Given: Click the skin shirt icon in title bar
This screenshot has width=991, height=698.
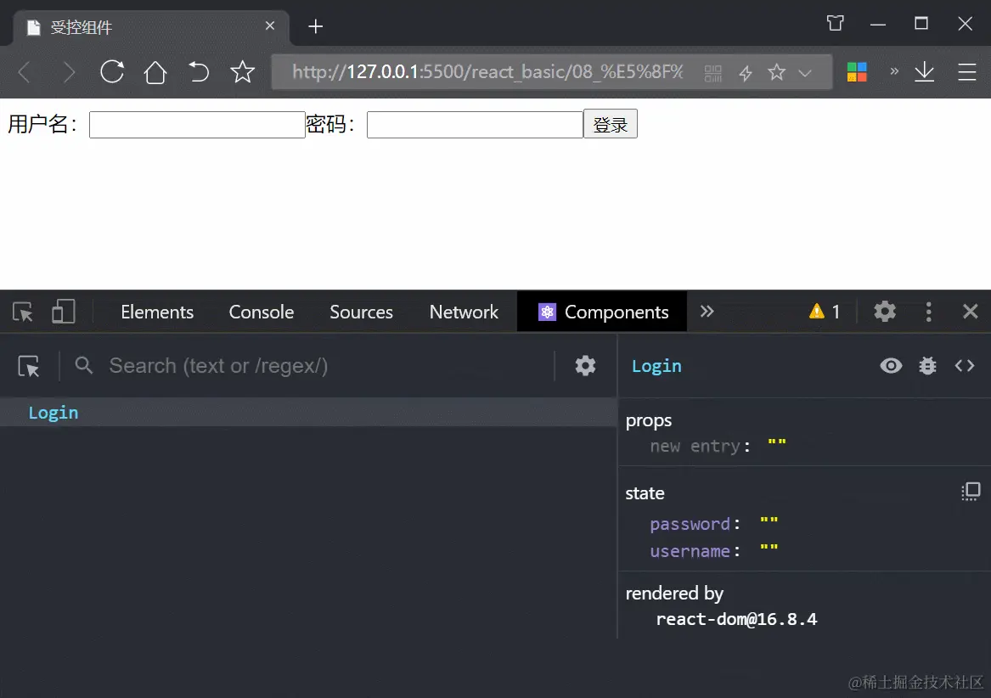Looking at the screenshot, I should click(835, 24).
